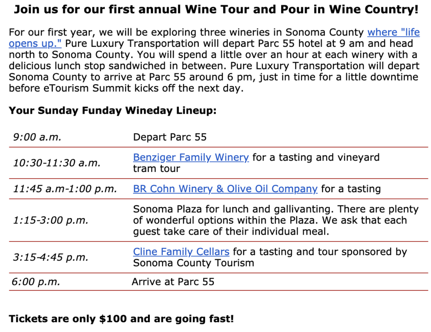Click 'Sonoma County Tourism' sponsor text
The width and height of the screenshot is (431, 332).
194,263
